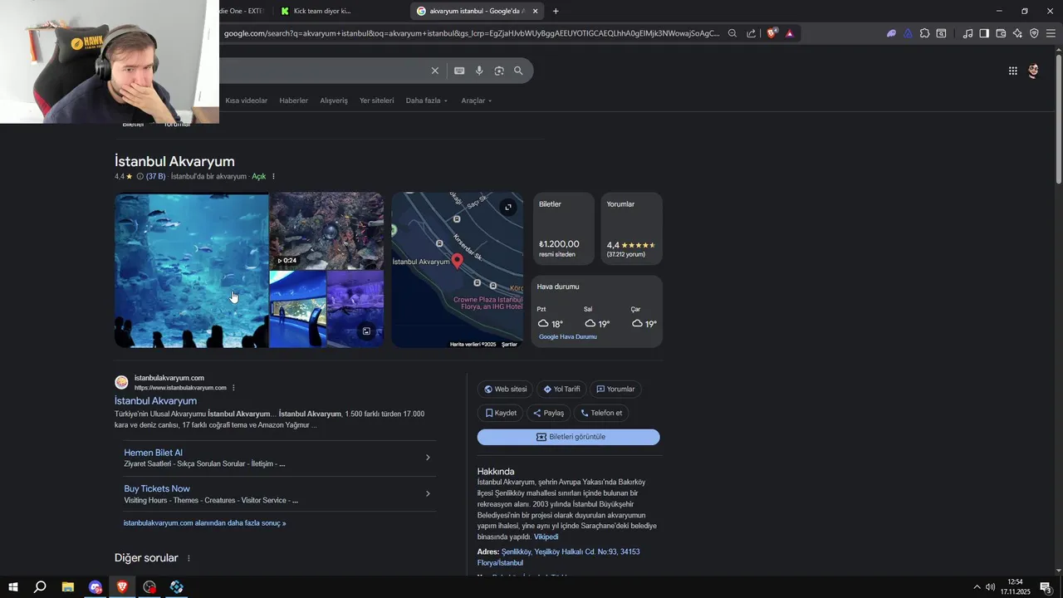Open a new browser tab
Screen dimensions: 1063x598
[556, 11]
